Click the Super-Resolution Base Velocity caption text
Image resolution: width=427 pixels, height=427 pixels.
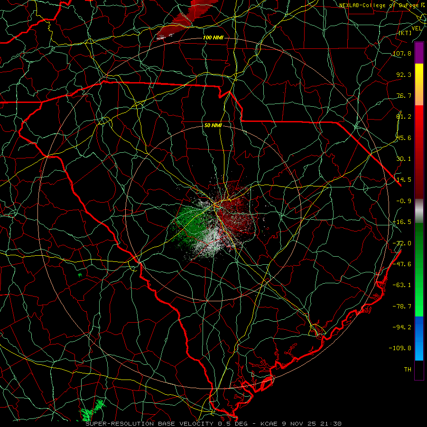pos(213,424)
